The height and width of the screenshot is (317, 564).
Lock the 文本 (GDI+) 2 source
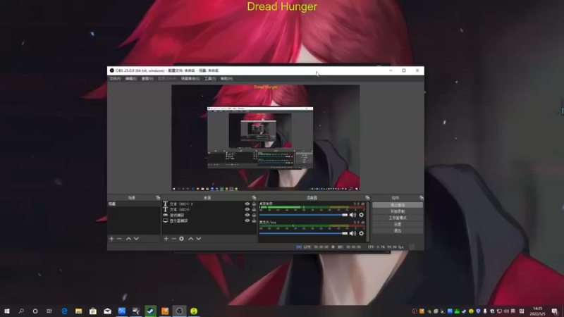(254, 204)
